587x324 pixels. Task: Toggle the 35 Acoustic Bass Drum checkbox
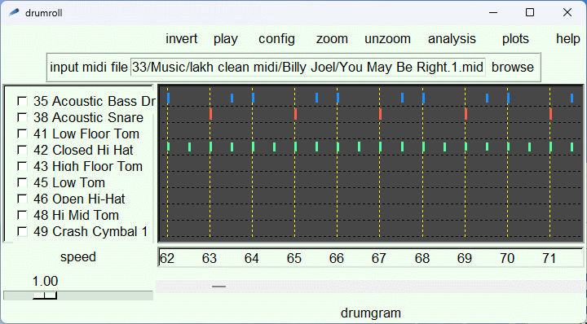tap(23, 101)
